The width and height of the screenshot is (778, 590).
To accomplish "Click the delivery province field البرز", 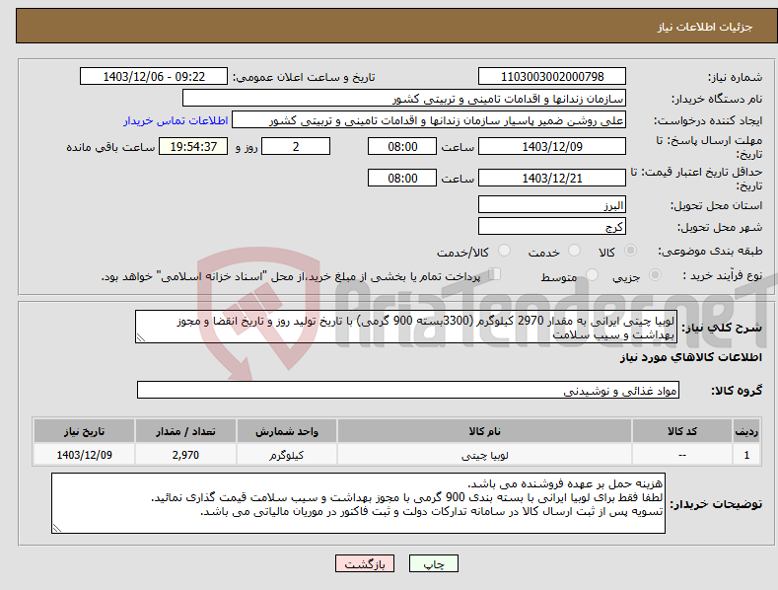I will [x=552, y=204].
